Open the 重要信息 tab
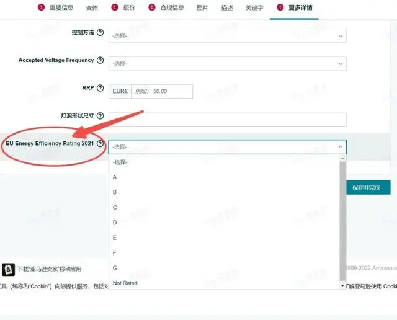The image size is (397, 320). [x=61, y=7]
